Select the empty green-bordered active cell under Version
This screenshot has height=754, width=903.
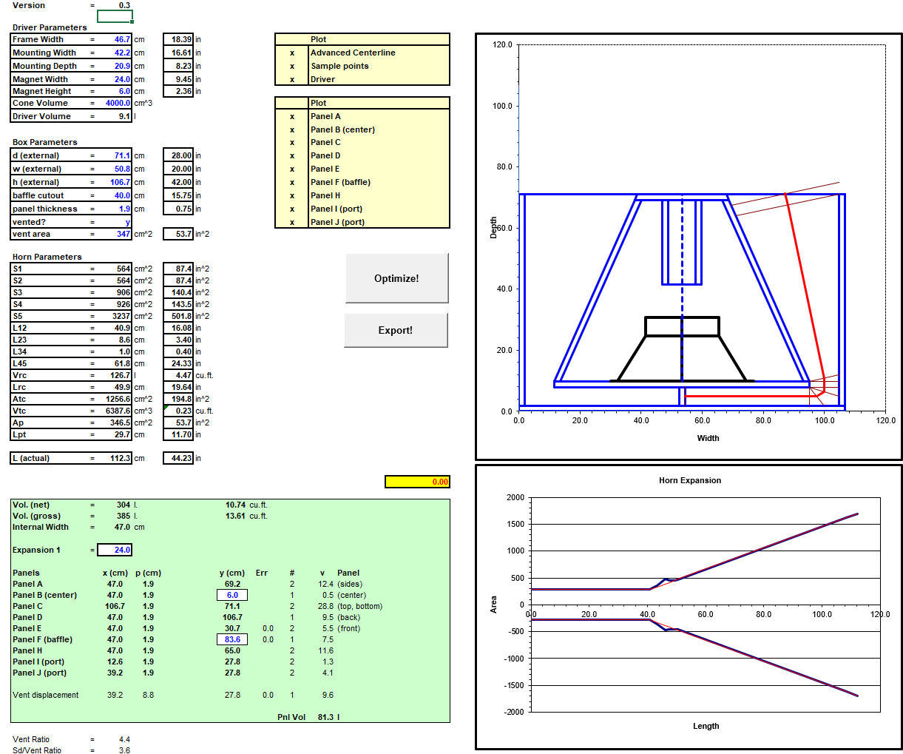point(115,16)
